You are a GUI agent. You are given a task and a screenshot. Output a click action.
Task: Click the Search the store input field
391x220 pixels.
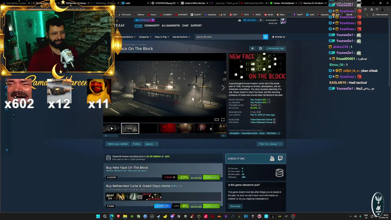tap(229, 37)
